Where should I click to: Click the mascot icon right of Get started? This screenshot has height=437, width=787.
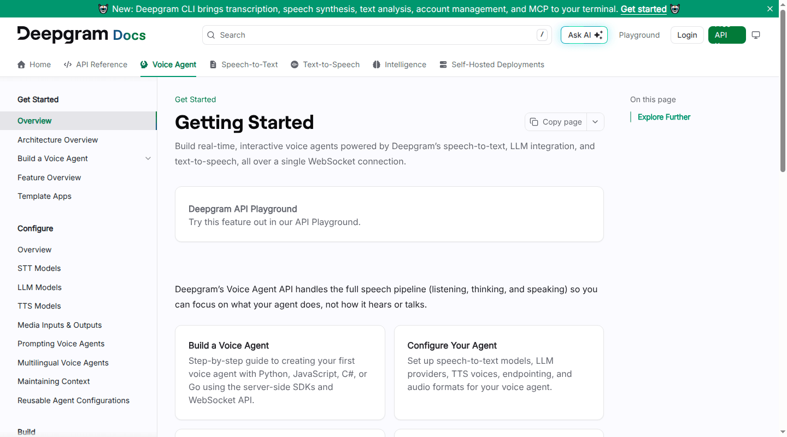675,9
